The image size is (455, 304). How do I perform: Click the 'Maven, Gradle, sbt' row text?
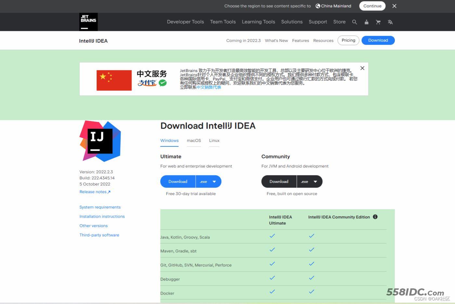(x=178, y=251)
